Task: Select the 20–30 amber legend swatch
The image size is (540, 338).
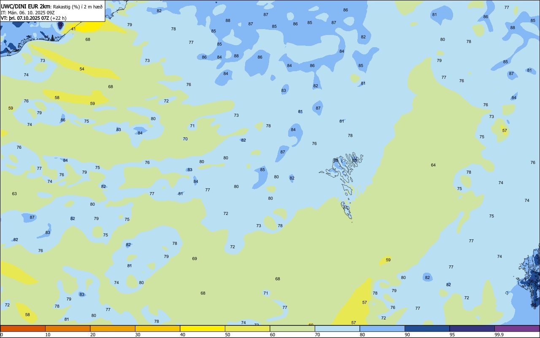Action: pos(113,328)
